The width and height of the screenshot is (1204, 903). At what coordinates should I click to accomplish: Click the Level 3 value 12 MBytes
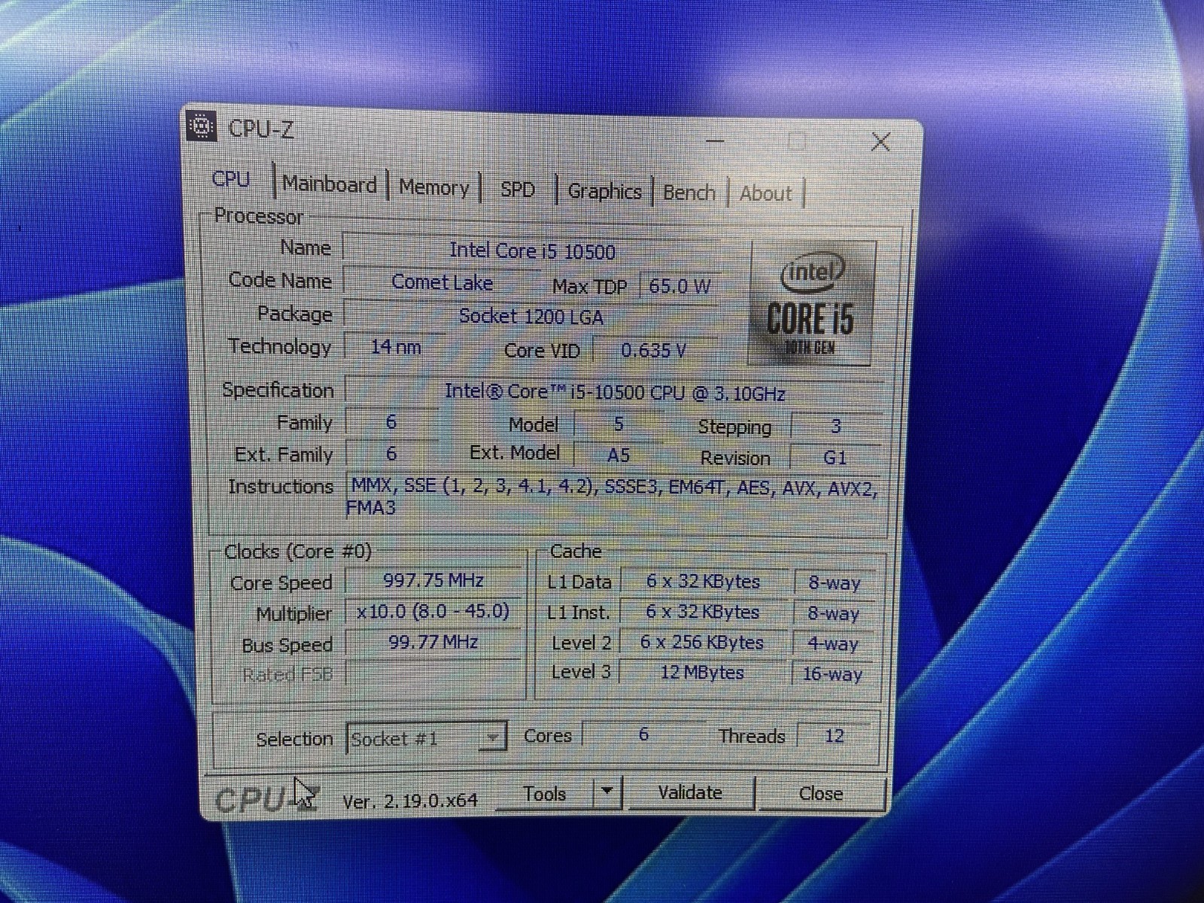pos(703,672)
